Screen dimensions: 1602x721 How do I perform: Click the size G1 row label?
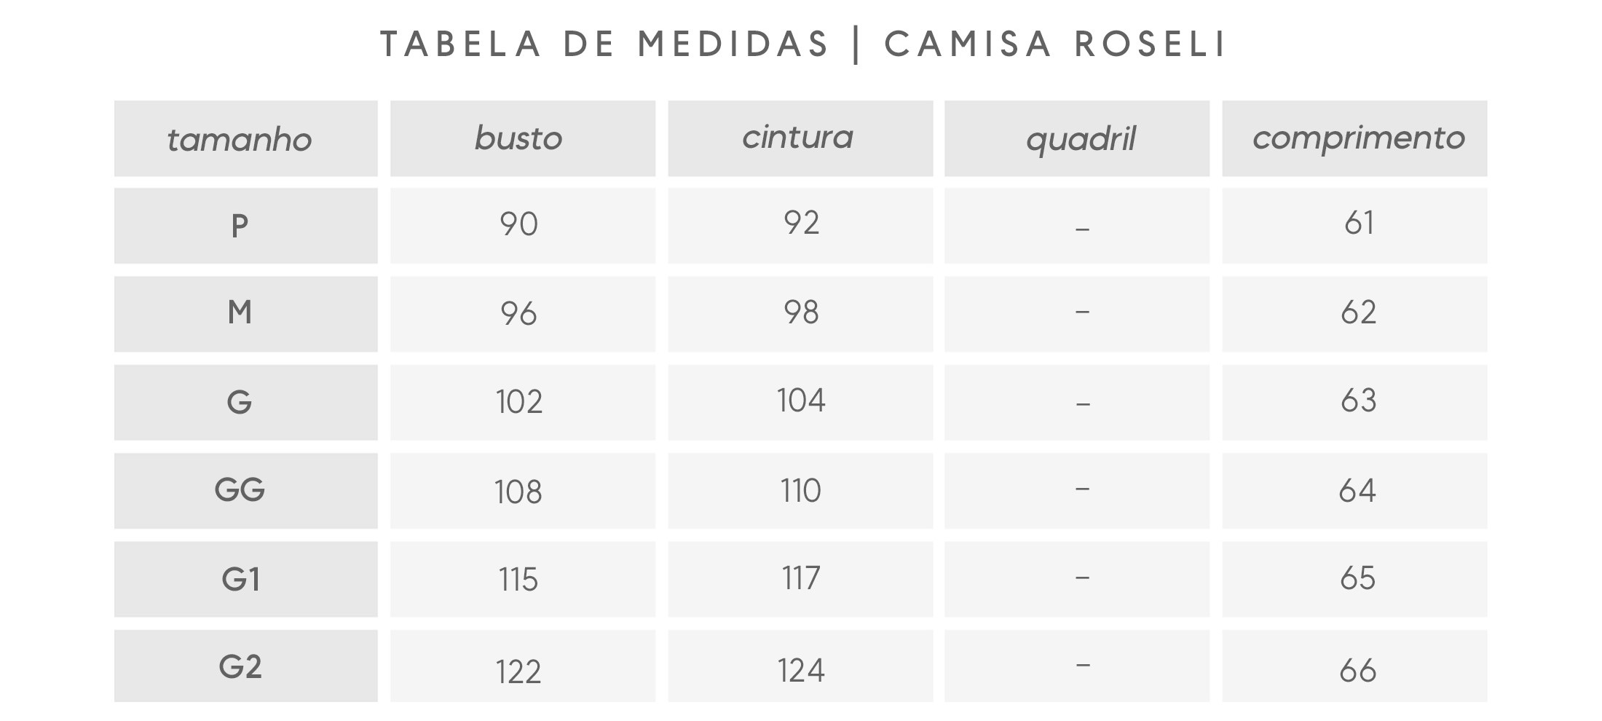(x=240, y=579)
